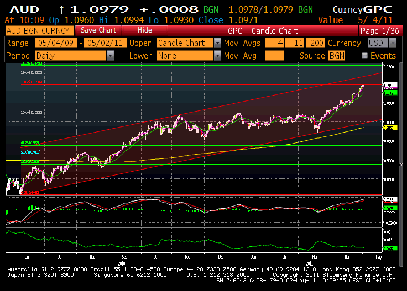Click the green indicator value label in bottom panel

click(390, 248)
